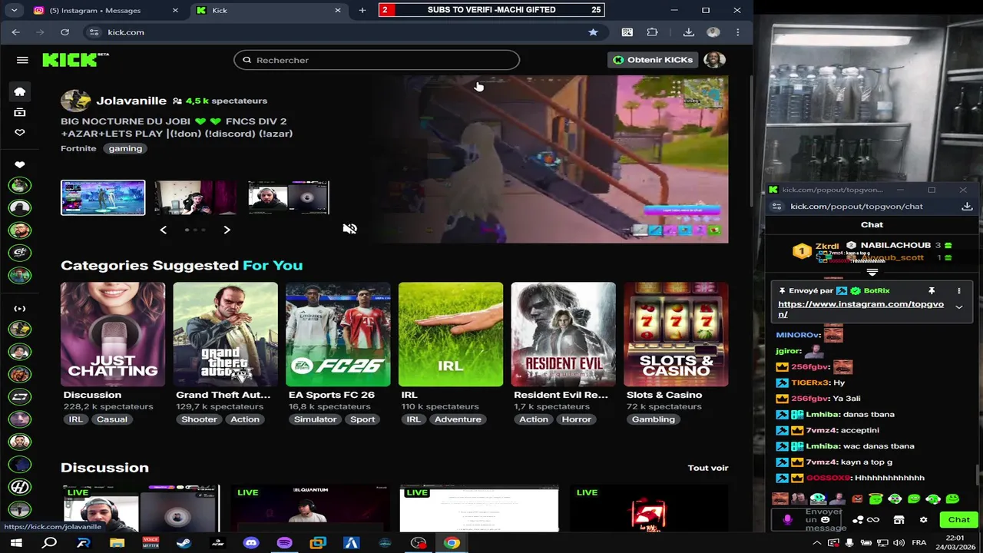Image resolution: width=983 pixels, height=553 pixels.
Task: Go to previous featured stream arrow
Action: click(x=163, y=230)
